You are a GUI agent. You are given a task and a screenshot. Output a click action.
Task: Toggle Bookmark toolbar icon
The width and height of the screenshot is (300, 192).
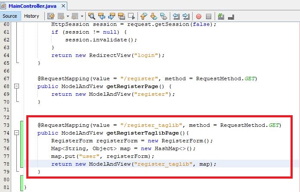[x=164, y=16]
